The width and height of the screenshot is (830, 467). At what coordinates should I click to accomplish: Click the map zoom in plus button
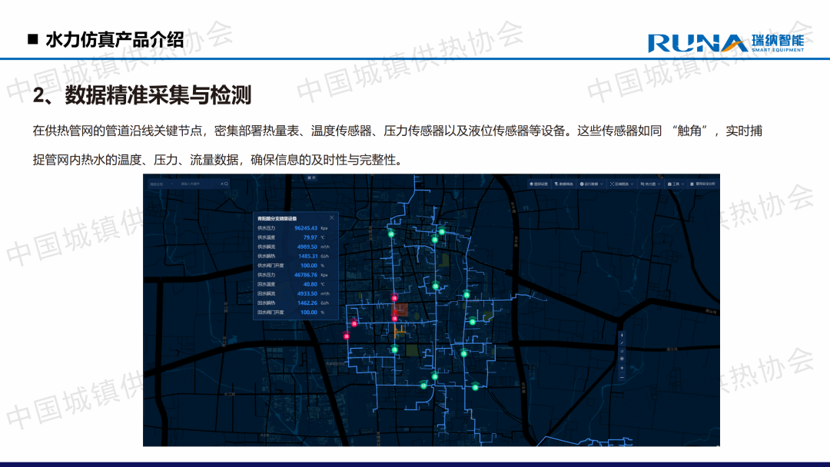(622, 368)
